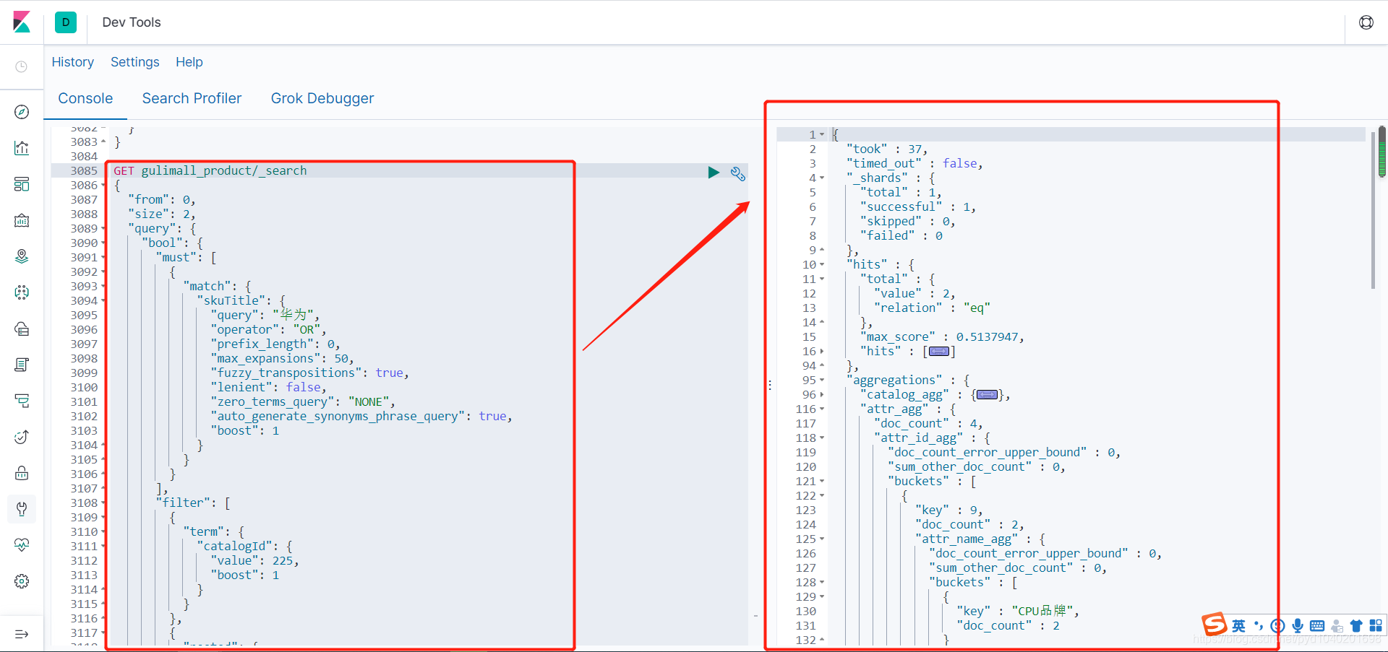Image resolution: width=1388 pixels, height=652 pixels.
Task: Open Dev Tools wrench icon in sidebar
Action: click(22, 509)
